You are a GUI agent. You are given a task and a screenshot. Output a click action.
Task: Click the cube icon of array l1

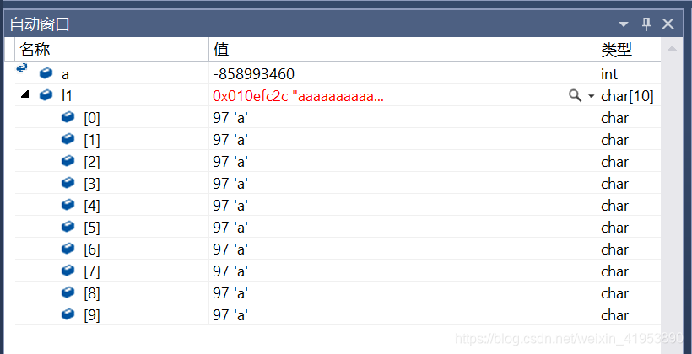click(x=46, y=95)
